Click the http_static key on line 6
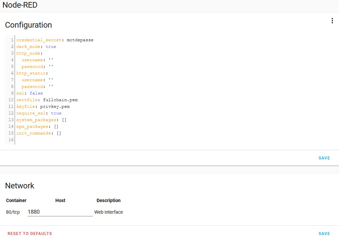 31,73
